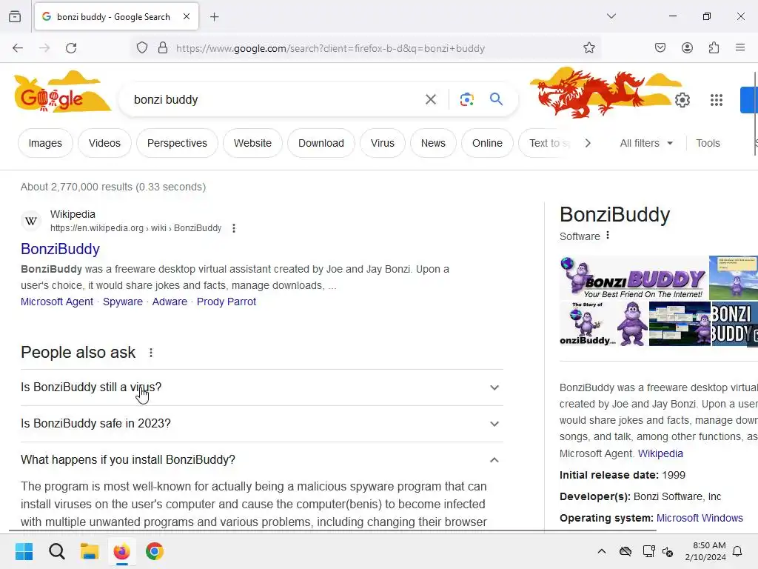Viewport: 758px width, 569px height.
Task: Open a new tab with plus button
Action: 215,17
